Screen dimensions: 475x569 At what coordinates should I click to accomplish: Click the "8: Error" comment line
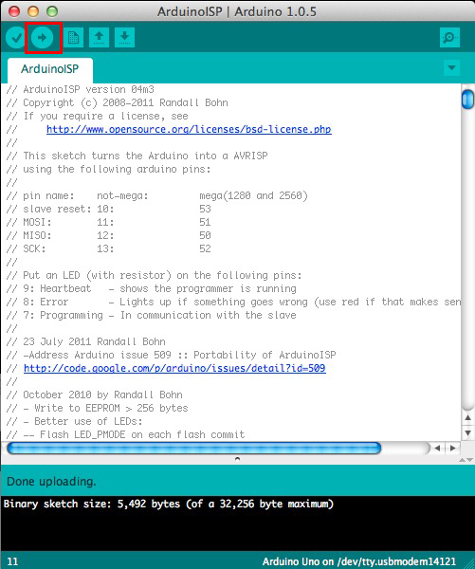(x=233, y=302)
